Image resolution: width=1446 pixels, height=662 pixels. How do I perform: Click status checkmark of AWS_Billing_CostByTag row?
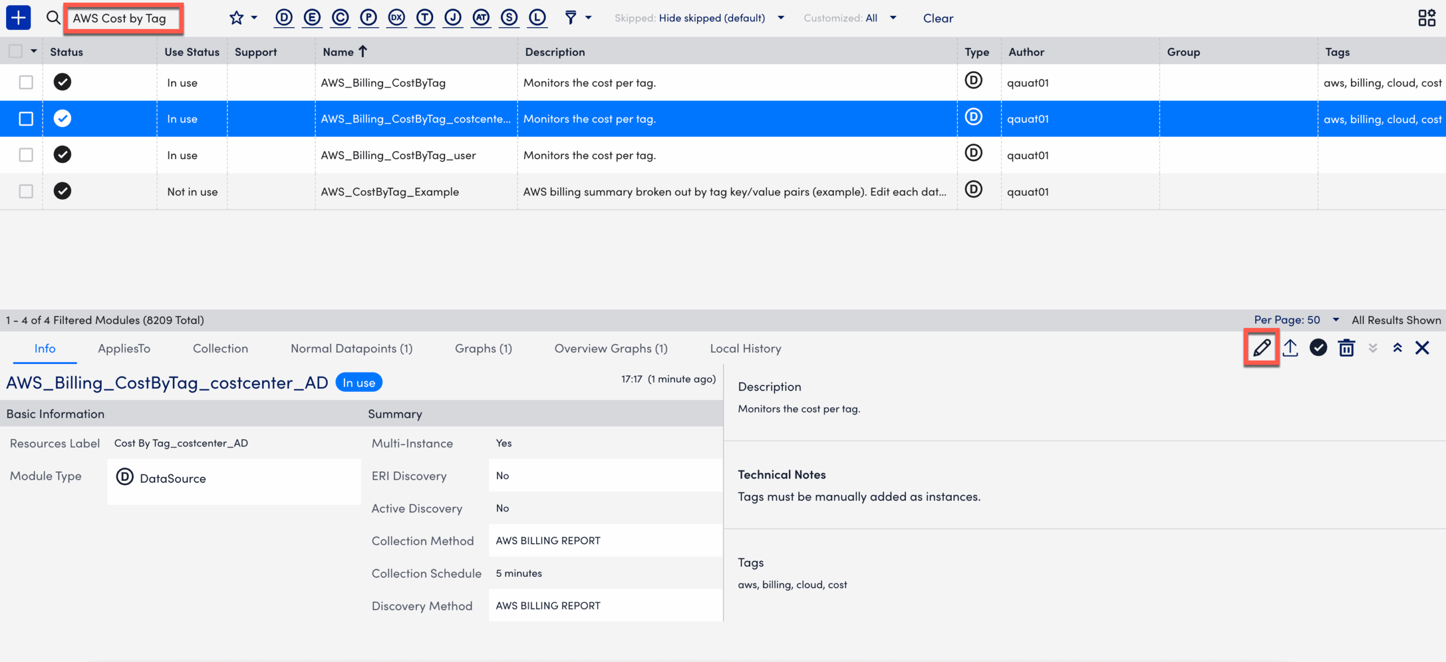(62, 82)
